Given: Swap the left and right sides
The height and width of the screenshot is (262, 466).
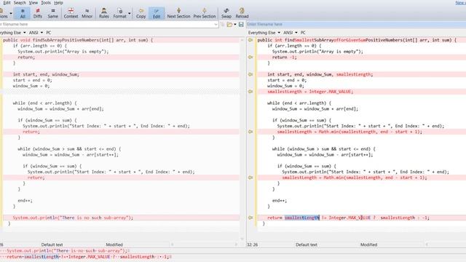Looking at the screenshot, I should 226,13.
